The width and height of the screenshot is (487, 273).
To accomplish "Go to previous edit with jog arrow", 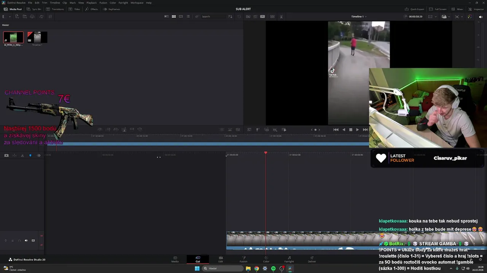I will click(x=312, y=130).
